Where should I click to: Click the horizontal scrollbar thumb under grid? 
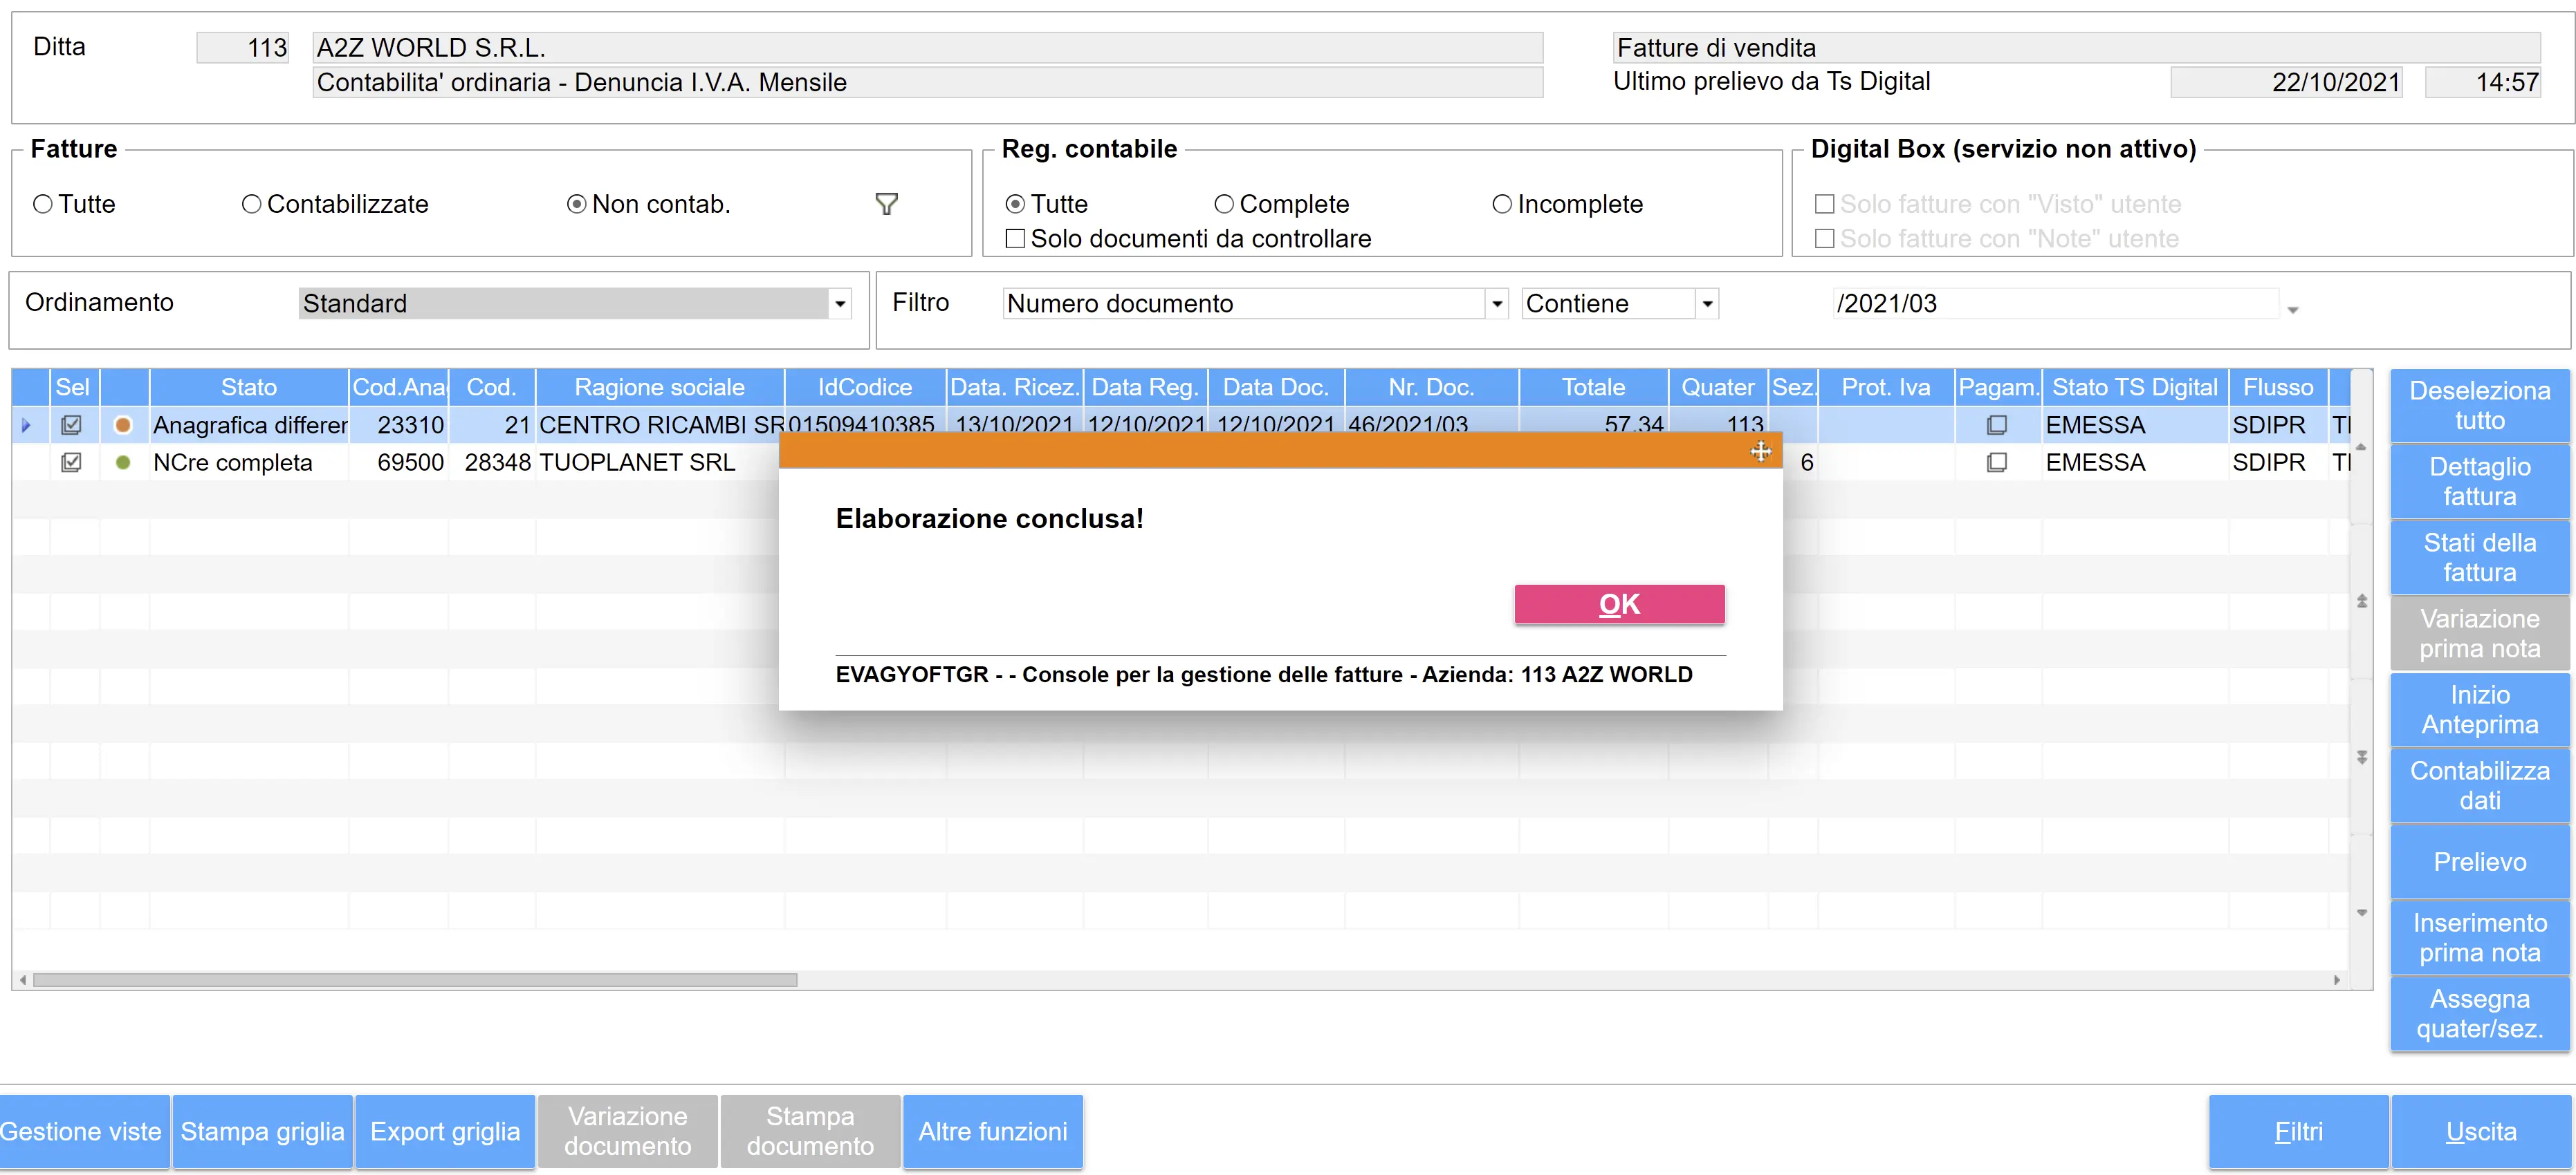pos(415,980)
